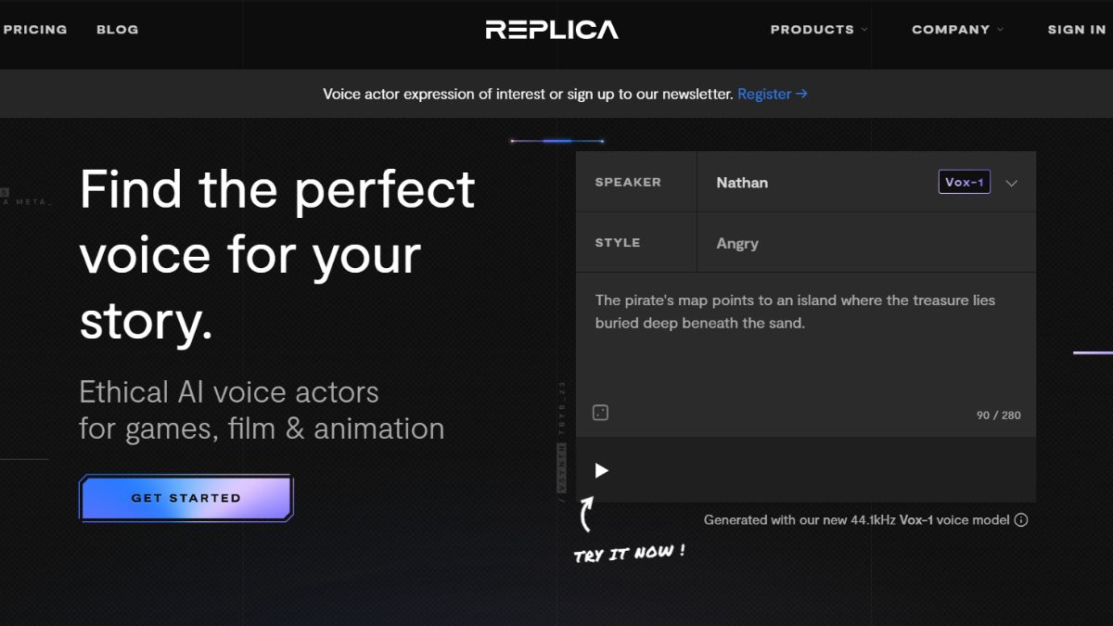Click the Products chevron arrow

click(864, 30)
